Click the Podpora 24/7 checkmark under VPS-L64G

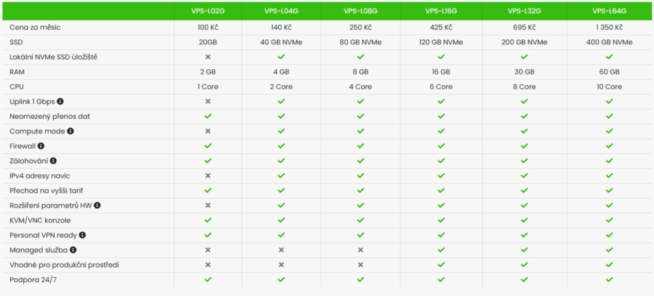coord(610,279)
